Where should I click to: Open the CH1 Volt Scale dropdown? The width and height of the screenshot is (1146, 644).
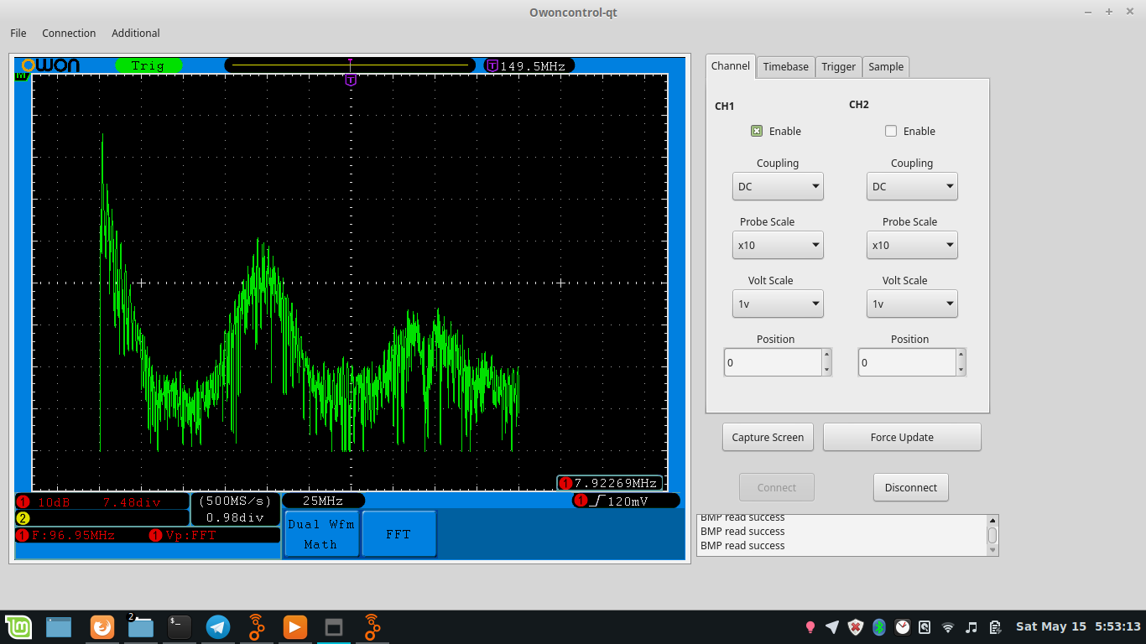[778, 304]
